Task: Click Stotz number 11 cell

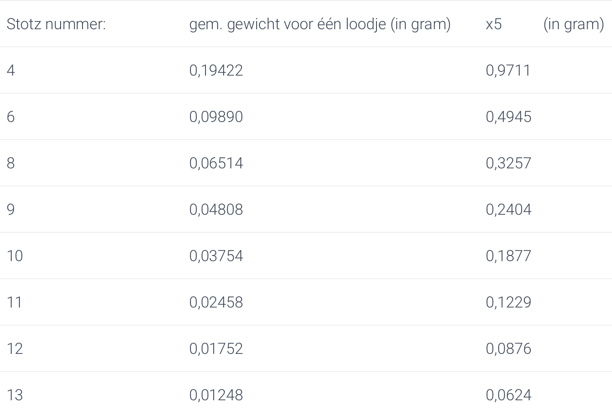Action: (x=14, y=302)
